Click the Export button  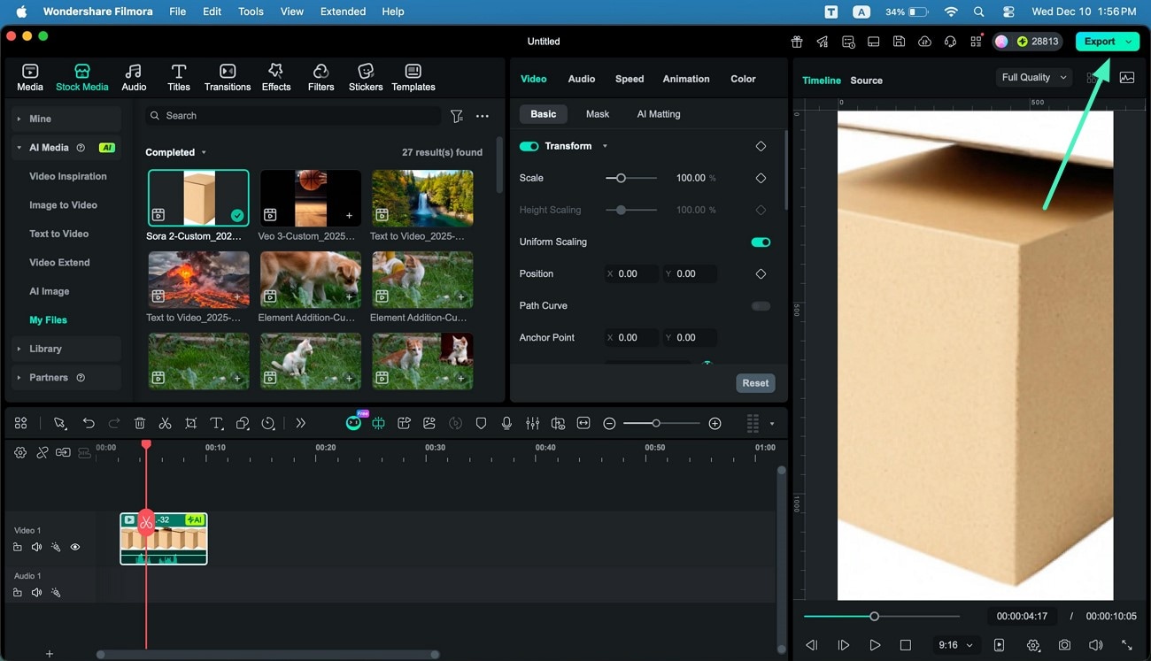pyautogui.click(x=1101, y=41)
